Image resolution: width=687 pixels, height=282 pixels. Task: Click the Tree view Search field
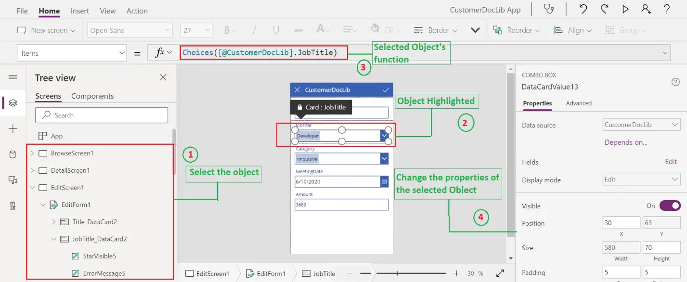(102, 115)
